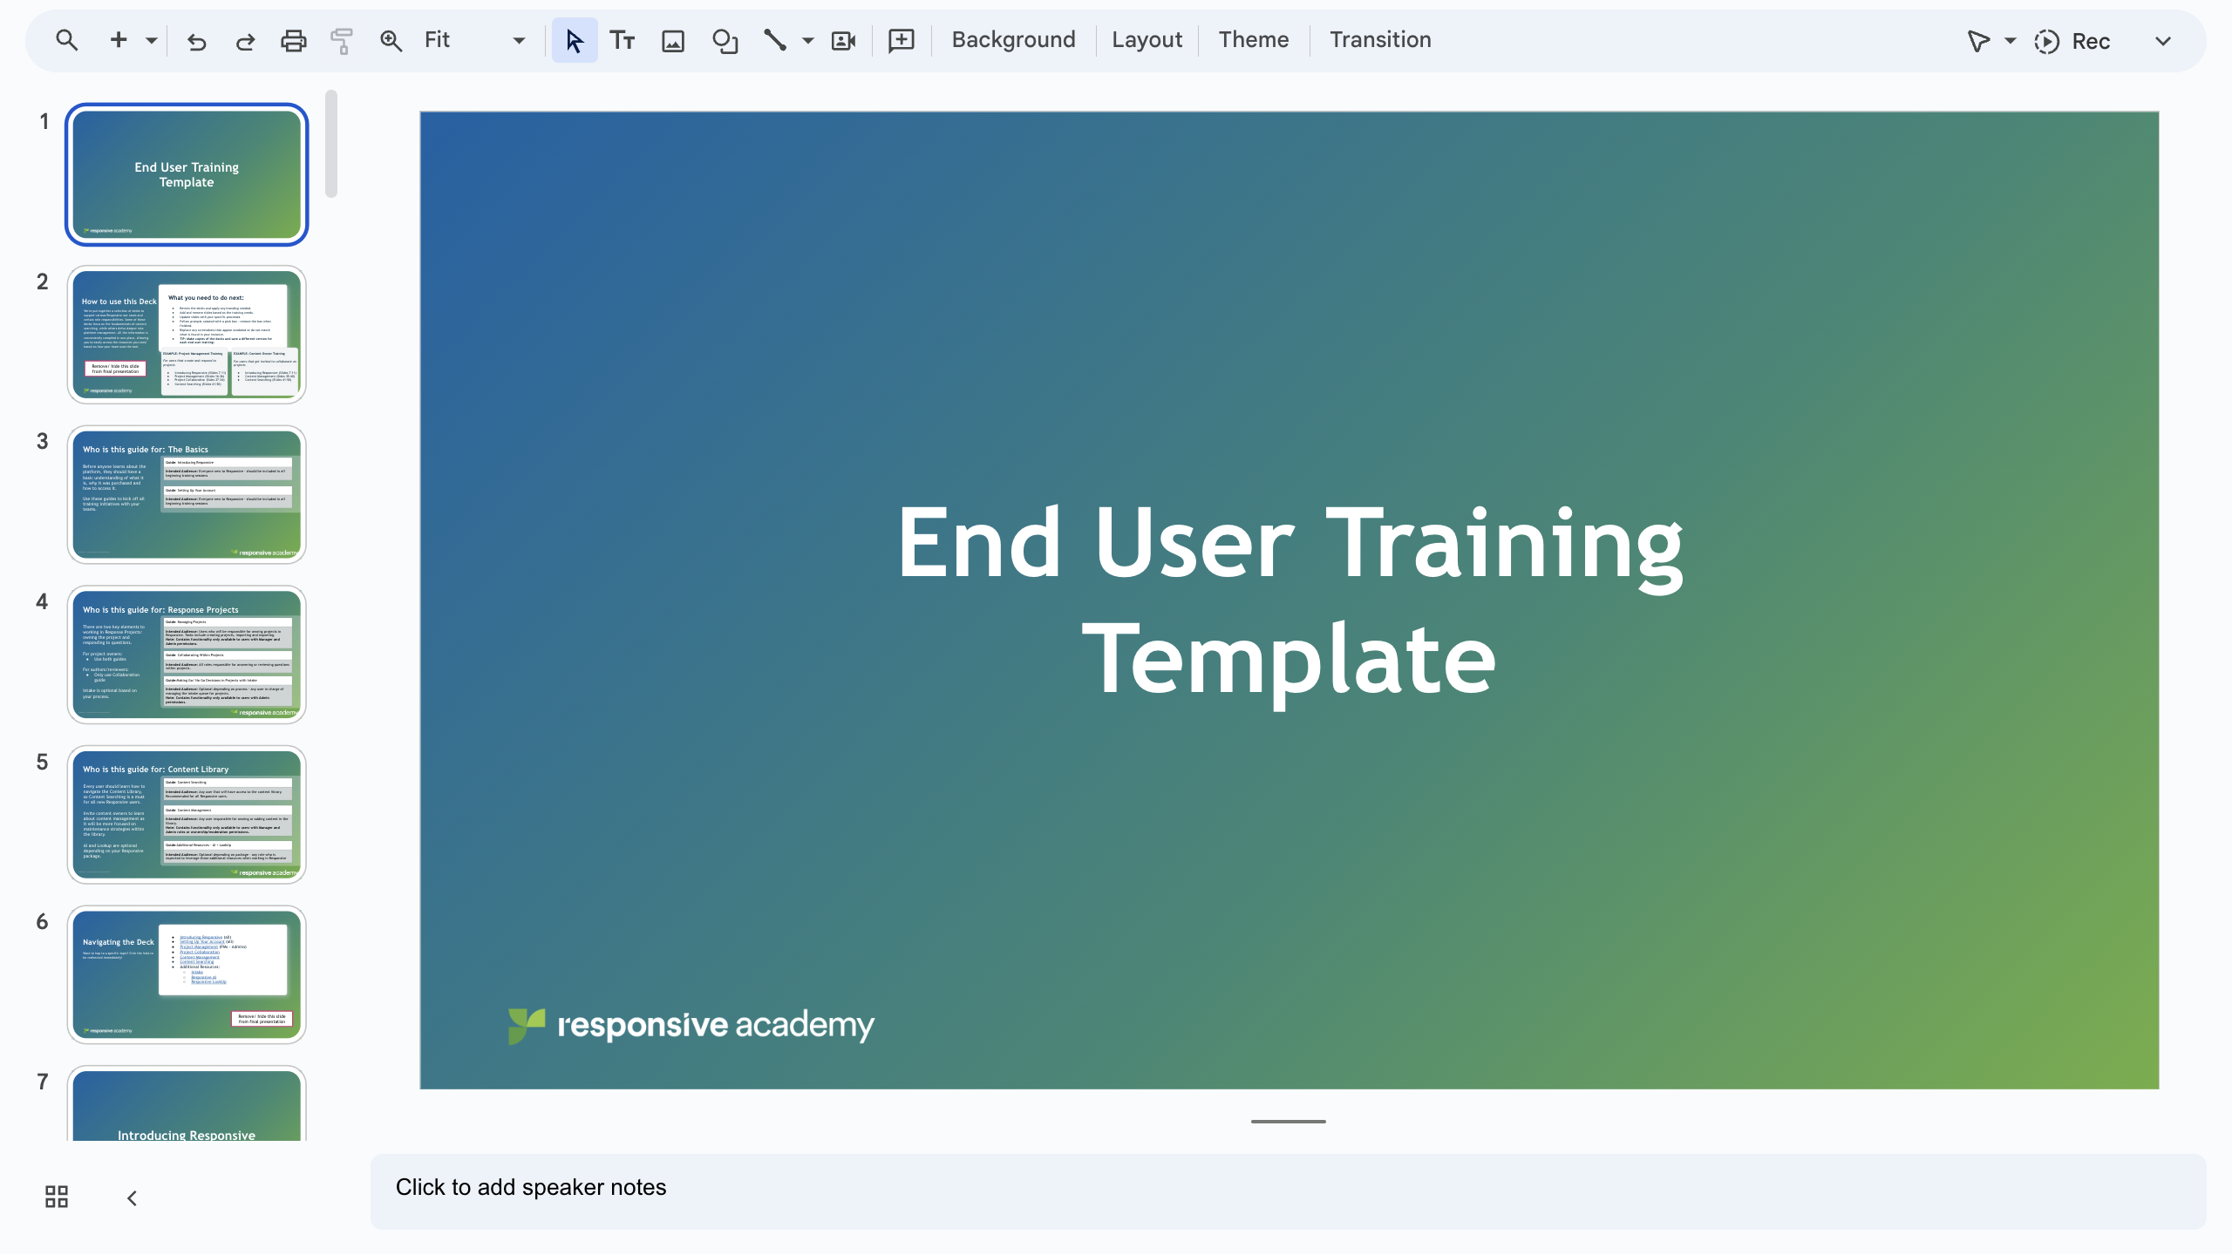
Task: Click the add comment icon
Action: [901, 40]
